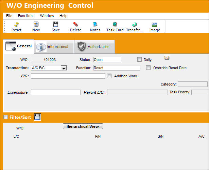Create a new record with New icon
Image resolution: width=209 pixels, height=170 pixels.
(36, 27)
